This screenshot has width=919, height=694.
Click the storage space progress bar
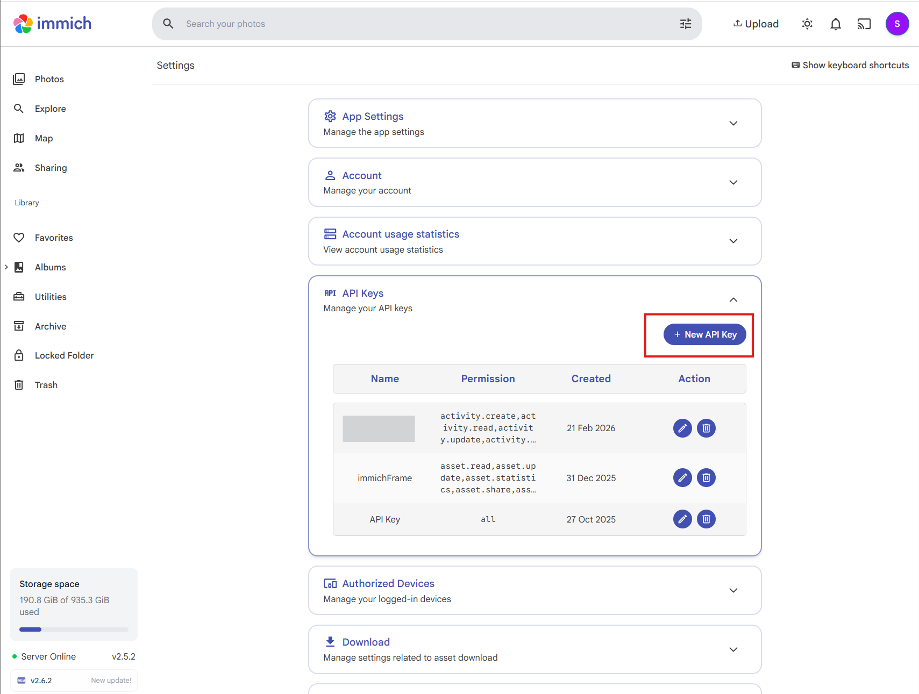click(74, 629)
